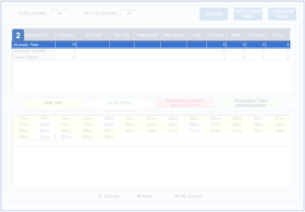Click the Total Rooms field
Viewport: 305px width, 212px height.
coord(59,13)
